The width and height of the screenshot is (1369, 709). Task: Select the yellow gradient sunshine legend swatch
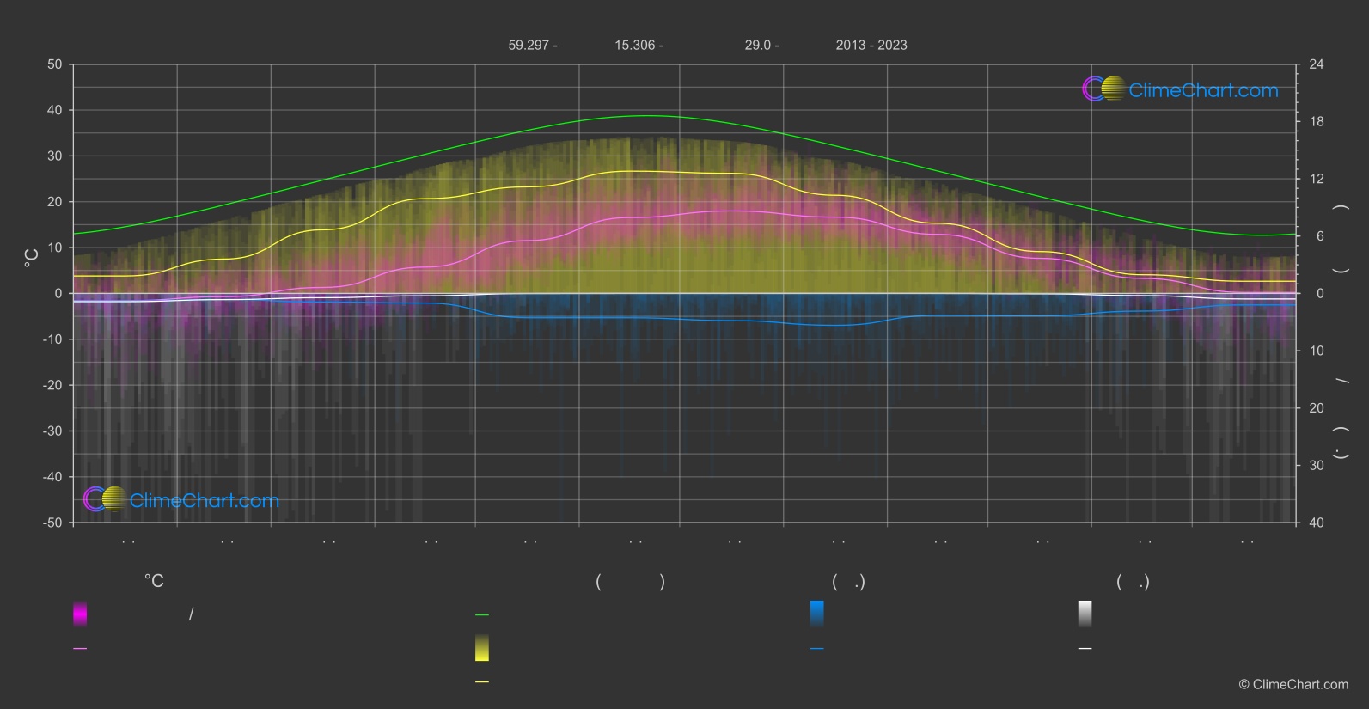point(482,648)
